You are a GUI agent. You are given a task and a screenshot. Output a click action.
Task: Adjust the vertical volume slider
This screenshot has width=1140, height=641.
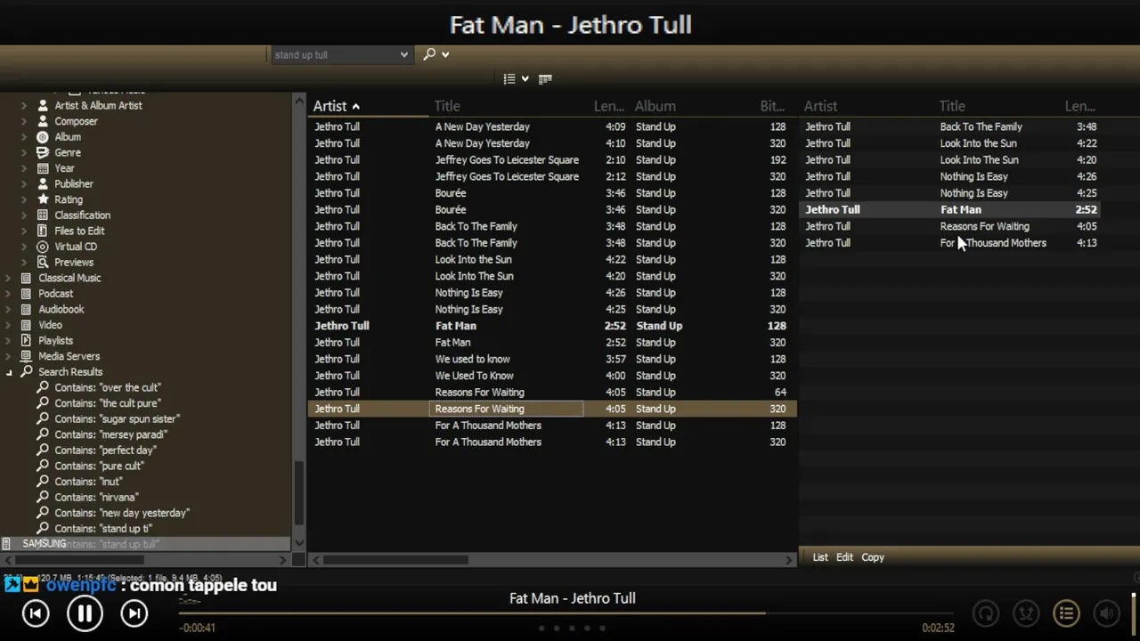point(1135,614)
